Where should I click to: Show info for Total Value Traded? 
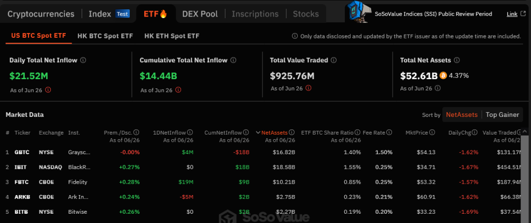(x=333, y=60)
